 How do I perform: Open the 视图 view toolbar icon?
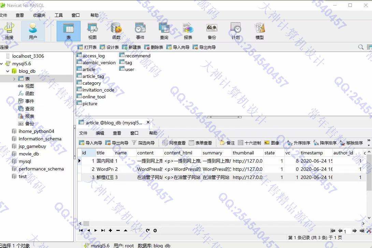coord(92,31)
